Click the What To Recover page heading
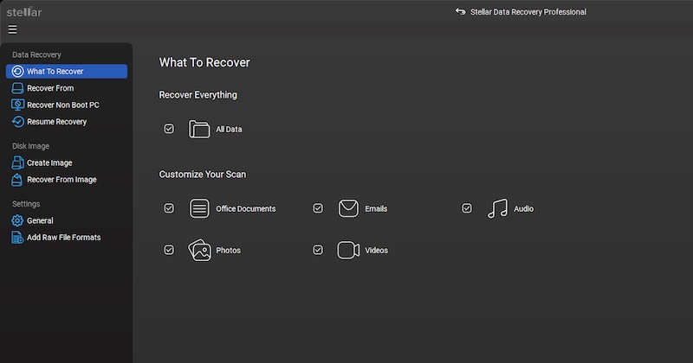693x363 pixels. (x=204, y=62)
